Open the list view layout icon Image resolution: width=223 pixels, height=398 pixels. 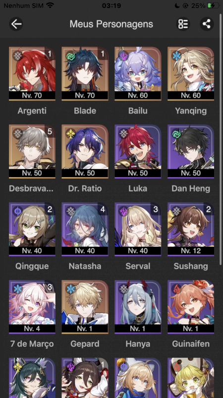pyautogui.click(x=183, y=24)
